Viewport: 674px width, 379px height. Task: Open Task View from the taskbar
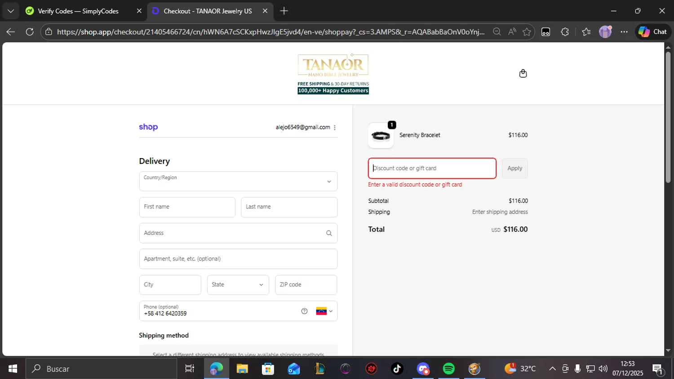[190, 369]
